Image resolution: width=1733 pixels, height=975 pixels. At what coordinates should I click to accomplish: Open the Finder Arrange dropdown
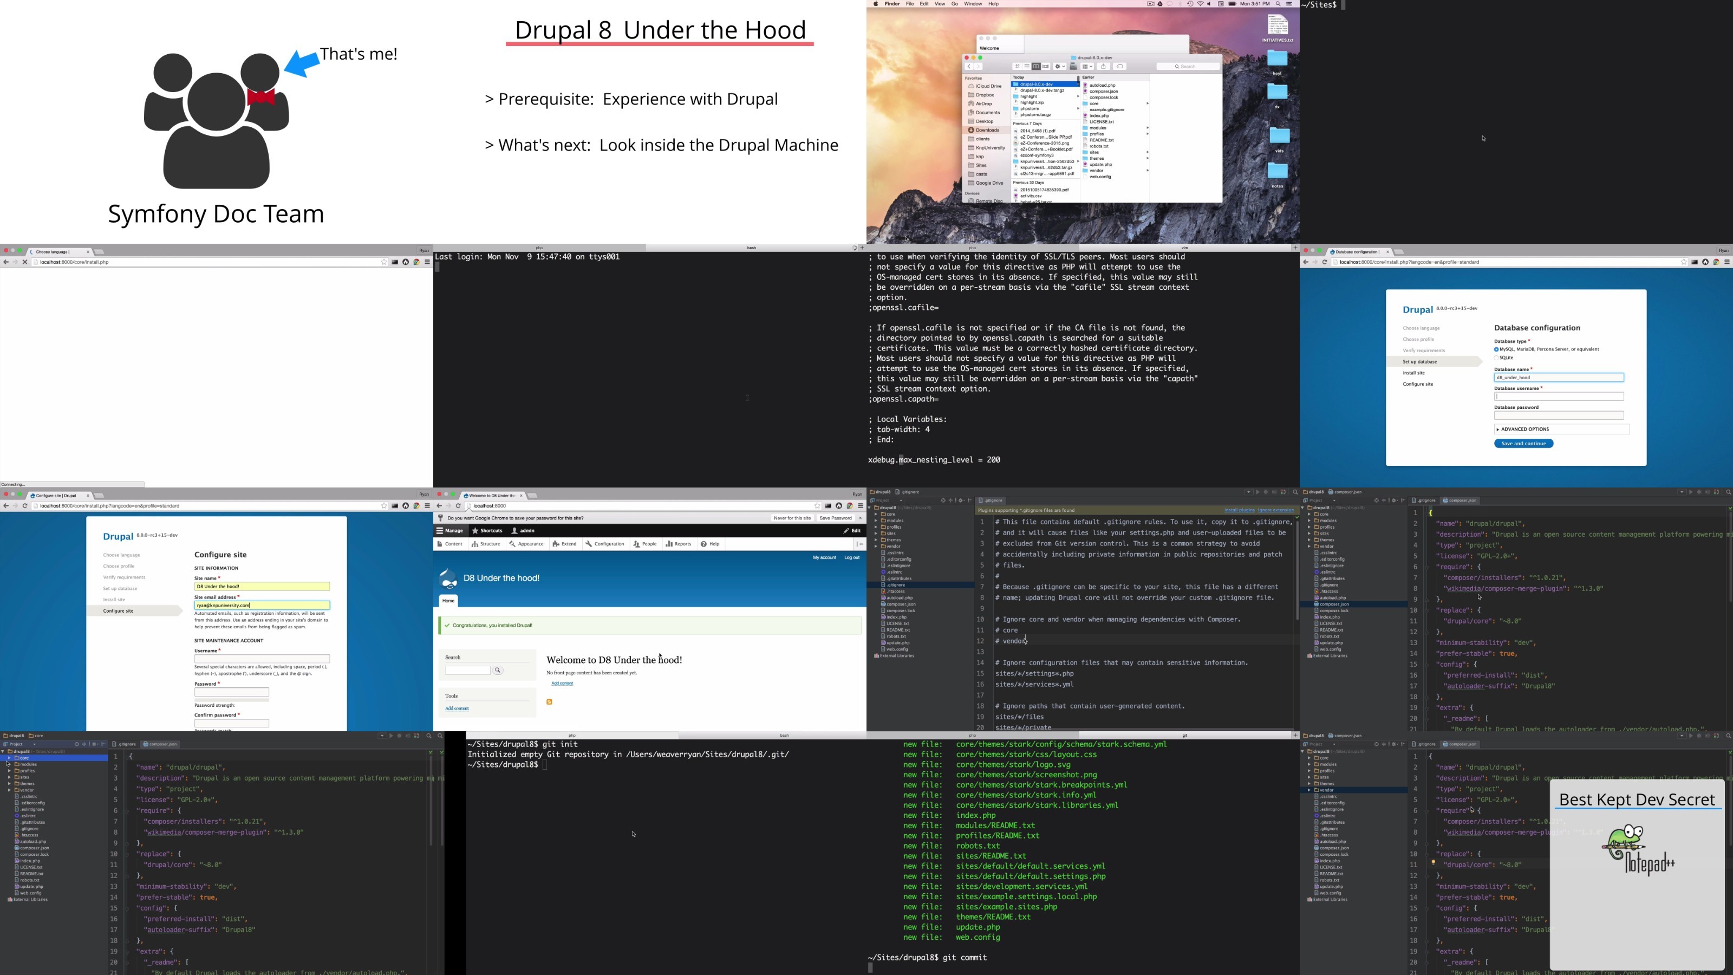coord(1087,67)
